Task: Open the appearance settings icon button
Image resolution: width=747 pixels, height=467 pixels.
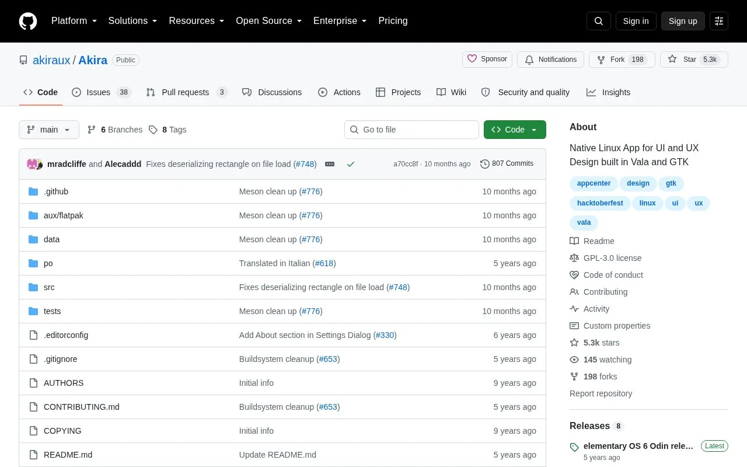Action: tap(719, 21)
